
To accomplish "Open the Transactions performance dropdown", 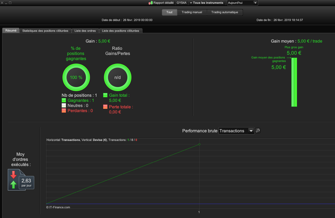I will coord(236,131).
